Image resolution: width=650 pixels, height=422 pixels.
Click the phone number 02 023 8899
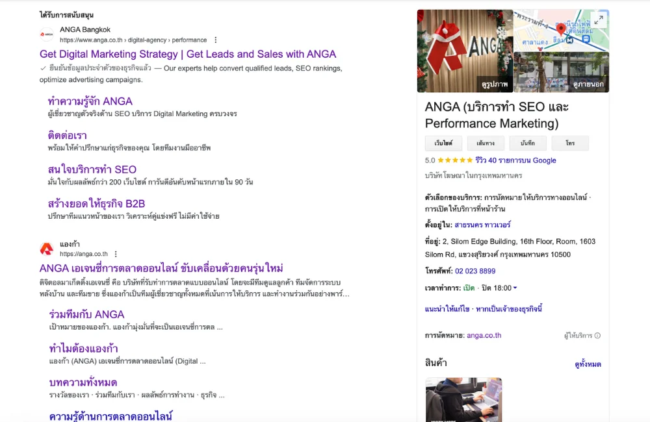475,271
